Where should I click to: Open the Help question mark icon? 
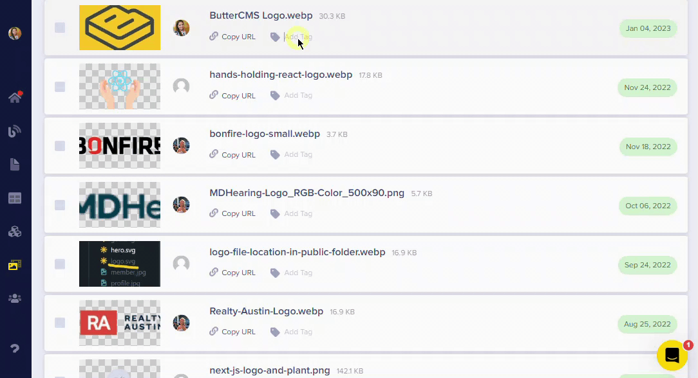click(15, 348)
